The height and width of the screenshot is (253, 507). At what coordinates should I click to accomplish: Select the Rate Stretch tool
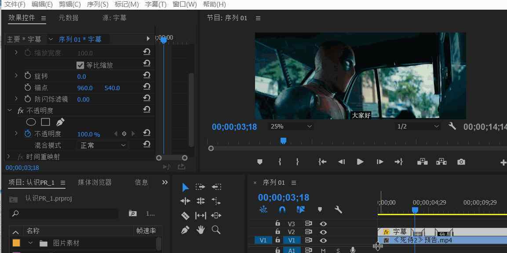(216, 201)
